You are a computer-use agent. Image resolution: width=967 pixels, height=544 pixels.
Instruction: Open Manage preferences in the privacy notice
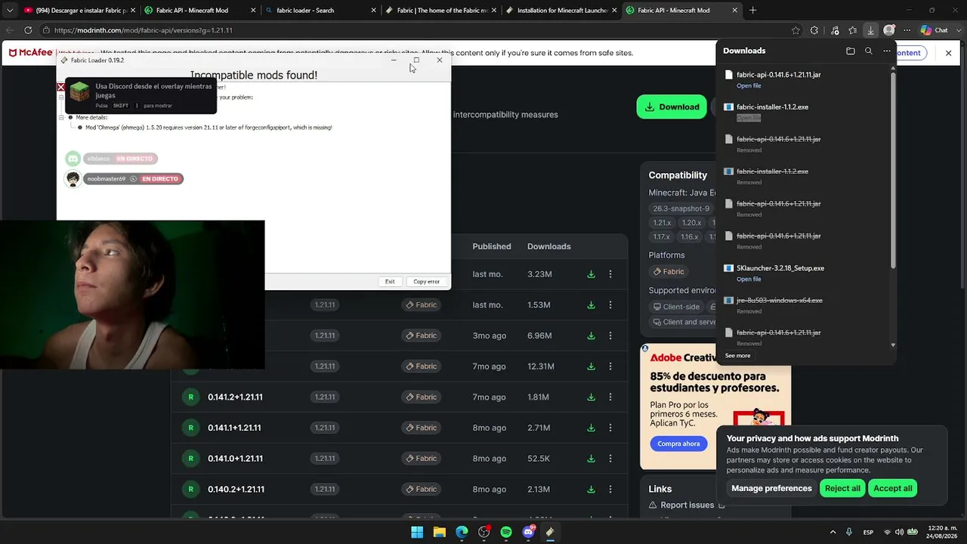[771, 488]
